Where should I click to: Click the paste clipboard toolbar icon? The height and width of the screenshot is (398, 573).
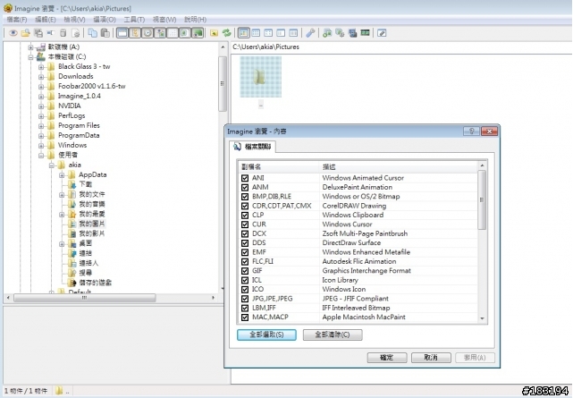coord(105,33)
